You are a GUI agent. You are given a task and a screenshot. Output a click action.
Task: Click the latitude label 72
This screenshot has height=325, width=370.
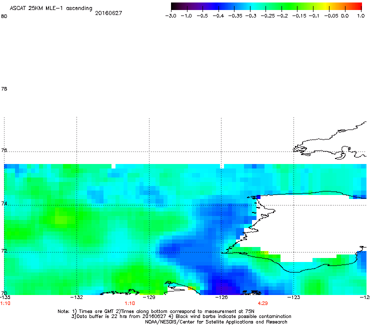pyautogui.click(x=4, y=250)
